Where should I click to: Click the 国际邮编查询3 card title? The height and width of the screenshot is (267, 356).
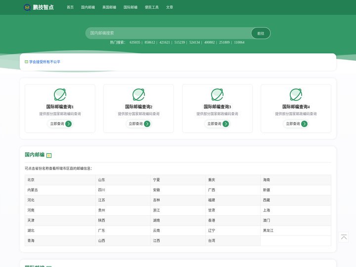pyautogui.click(x=217, y=107)
